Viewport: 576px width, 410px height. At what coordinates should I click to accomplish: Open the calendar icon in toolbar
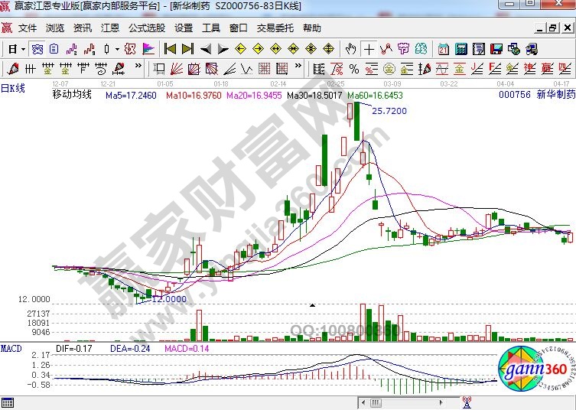444,49
